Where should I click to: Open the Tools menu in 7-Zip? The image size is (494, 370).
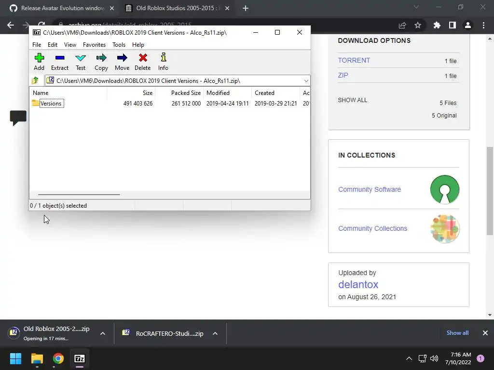click(x=119, y=45)
